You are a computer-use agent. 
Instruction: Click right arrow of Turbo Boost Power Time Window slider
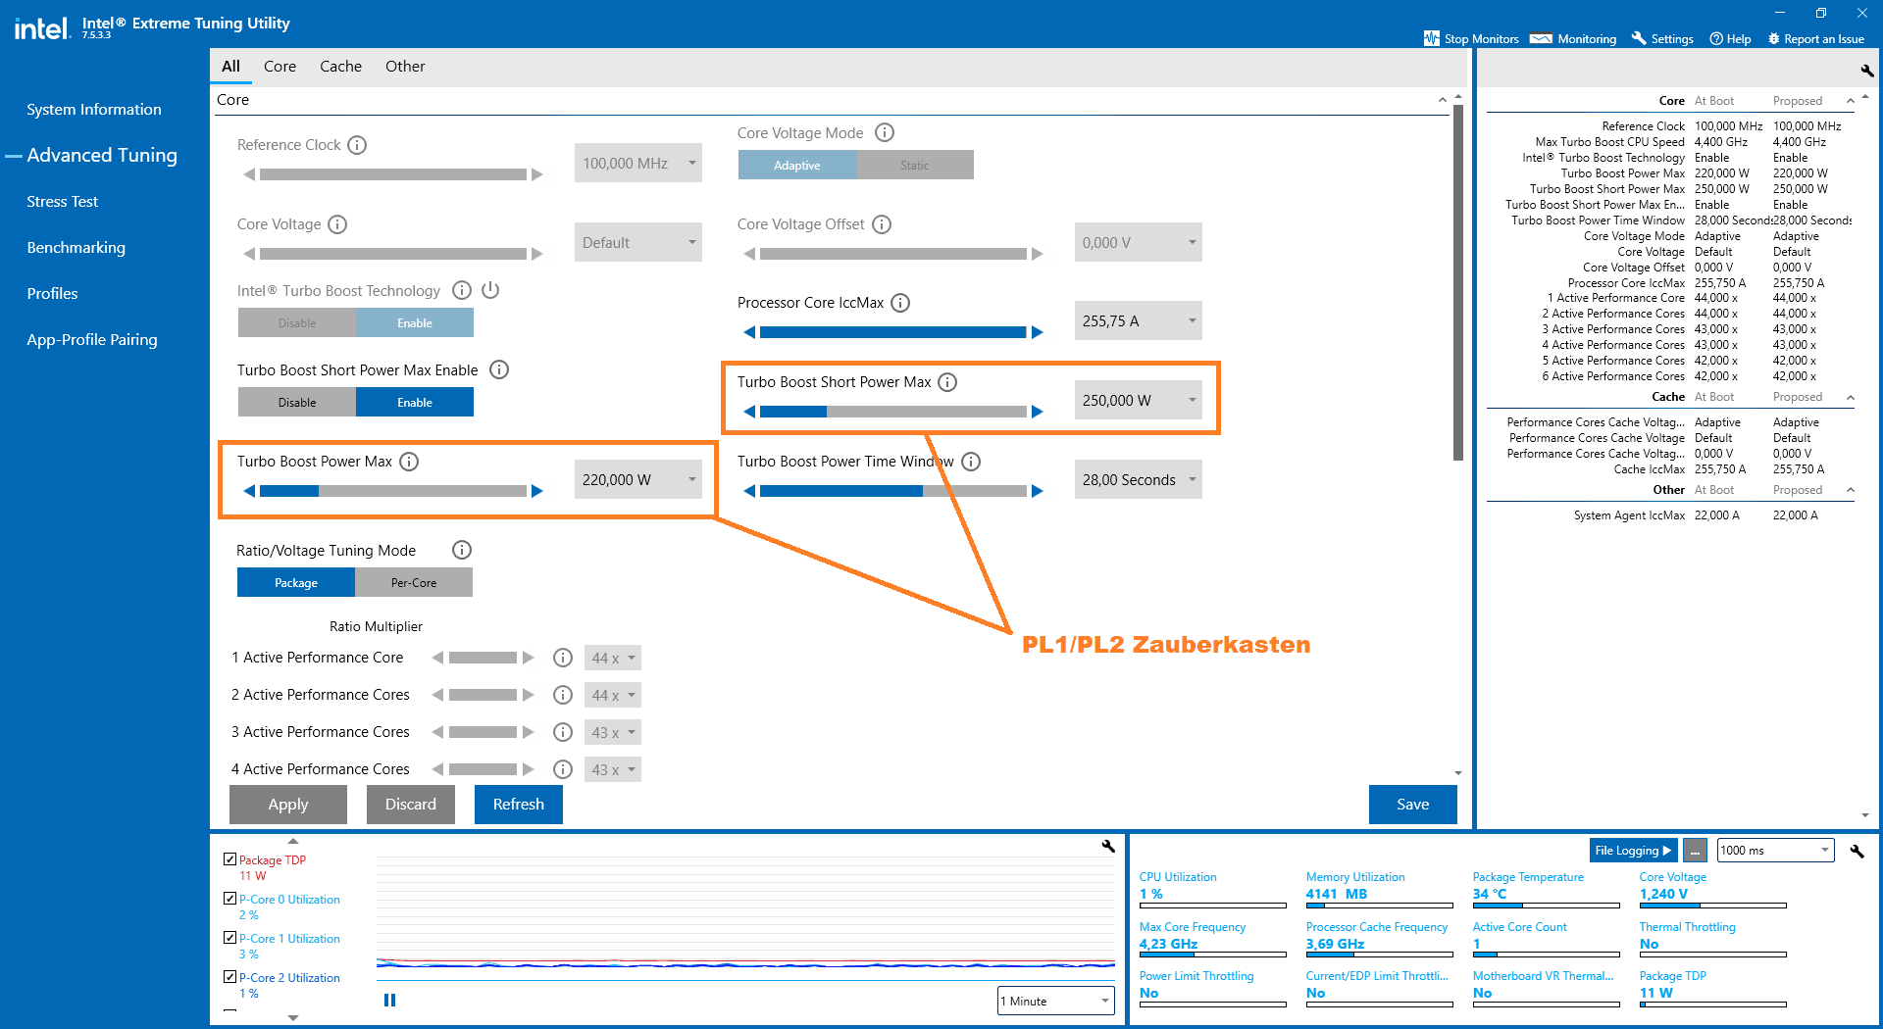point(1038,491)
